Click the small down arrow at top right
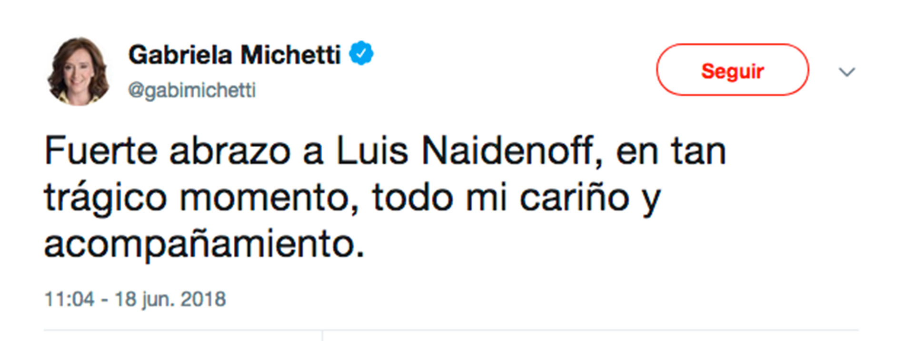Screen dimensions: 914x341 847,72
